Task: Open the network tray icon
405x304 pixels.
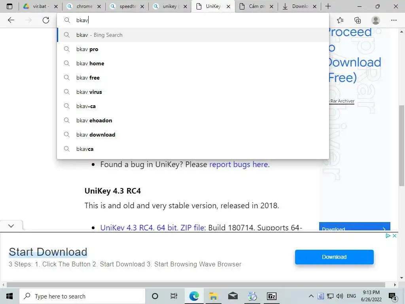Action: click(330, 296)
